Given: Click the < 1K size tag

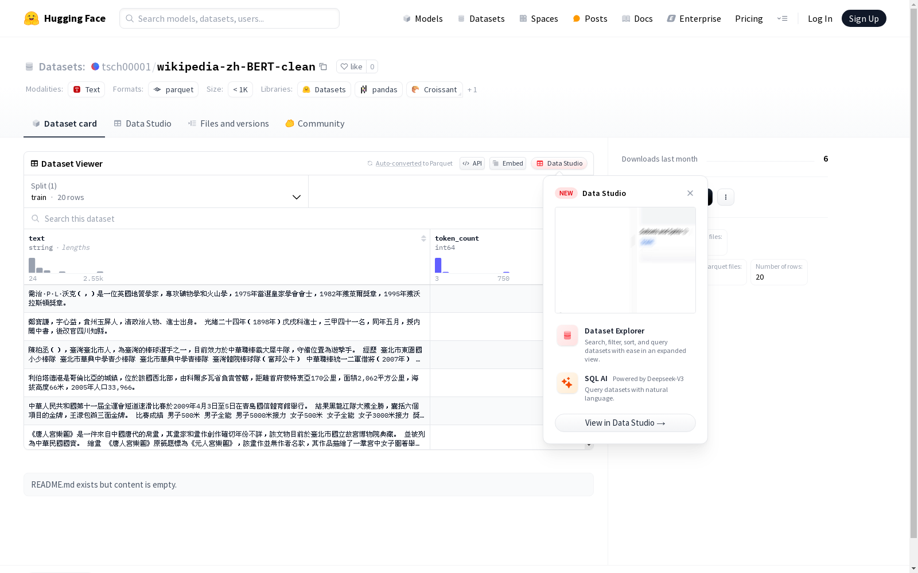Looking at the screenshot, I should tap(240, 89).
